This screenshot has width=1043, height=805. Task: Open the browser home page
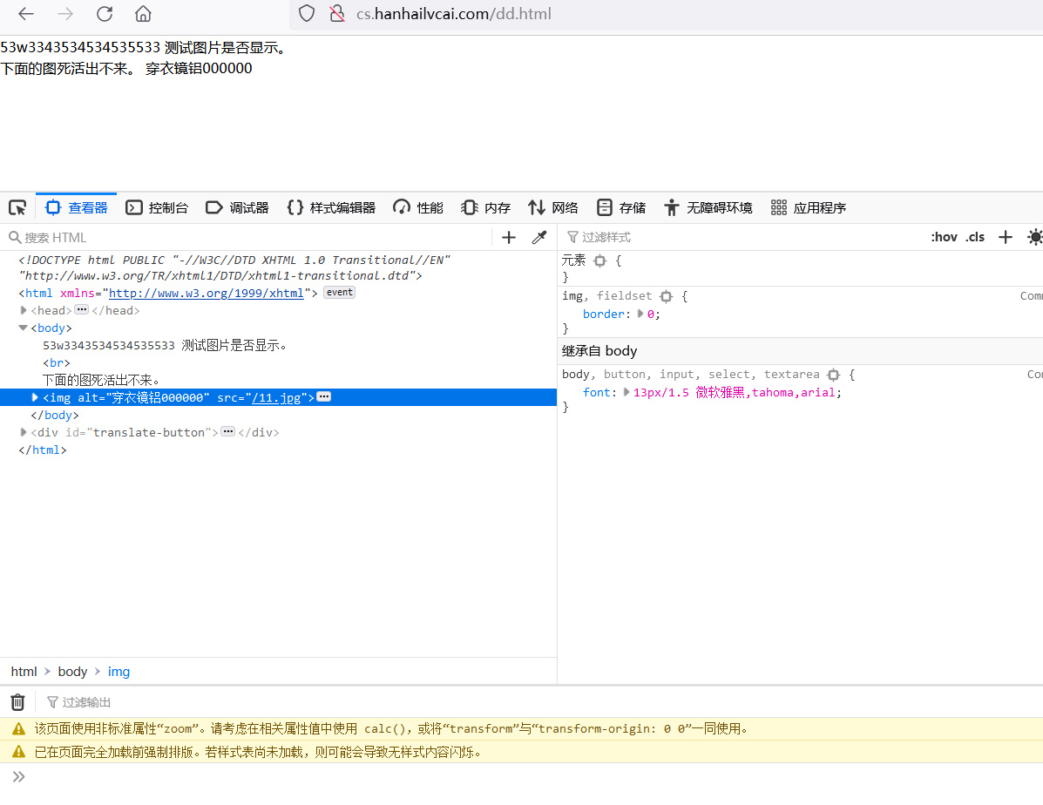143,14
